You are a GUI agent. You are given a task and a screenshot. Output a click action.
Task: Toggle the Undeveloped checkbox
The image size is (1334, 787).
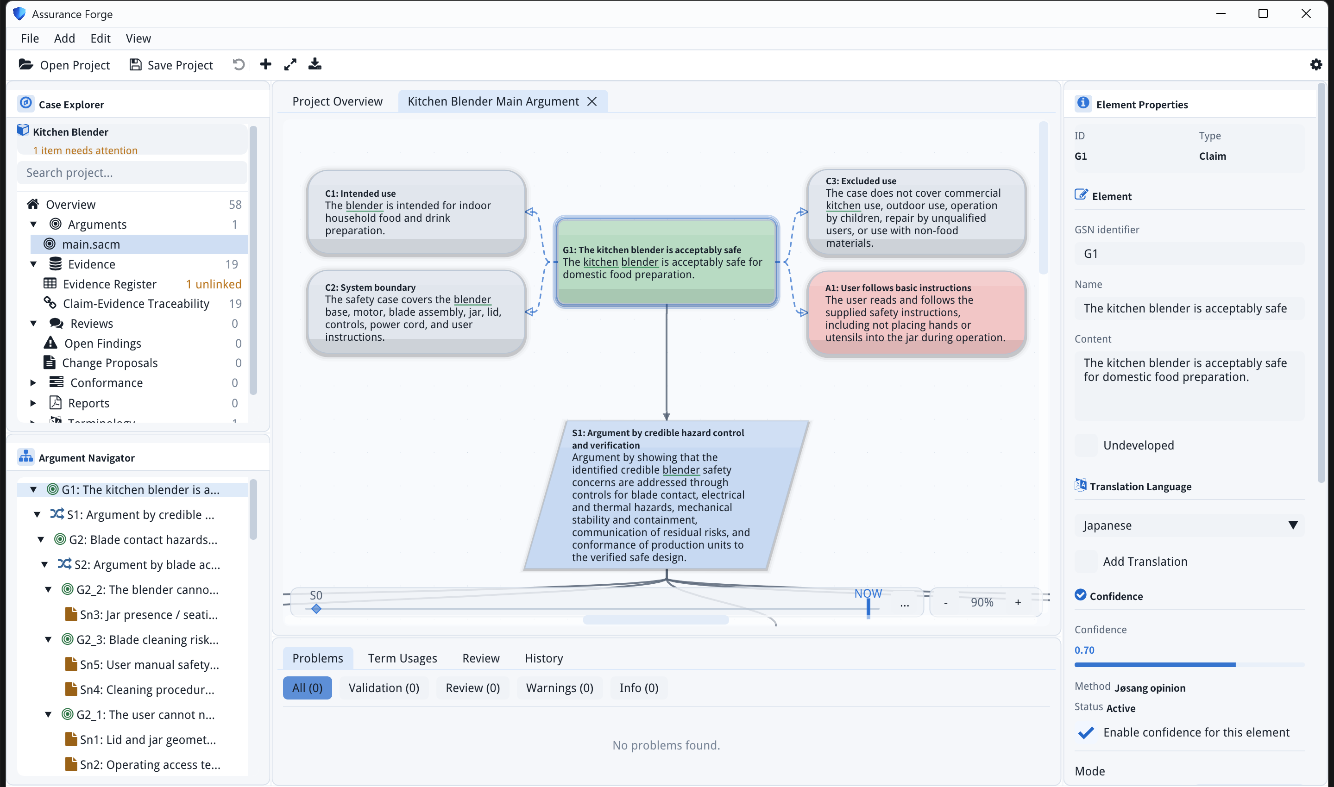1086,445
